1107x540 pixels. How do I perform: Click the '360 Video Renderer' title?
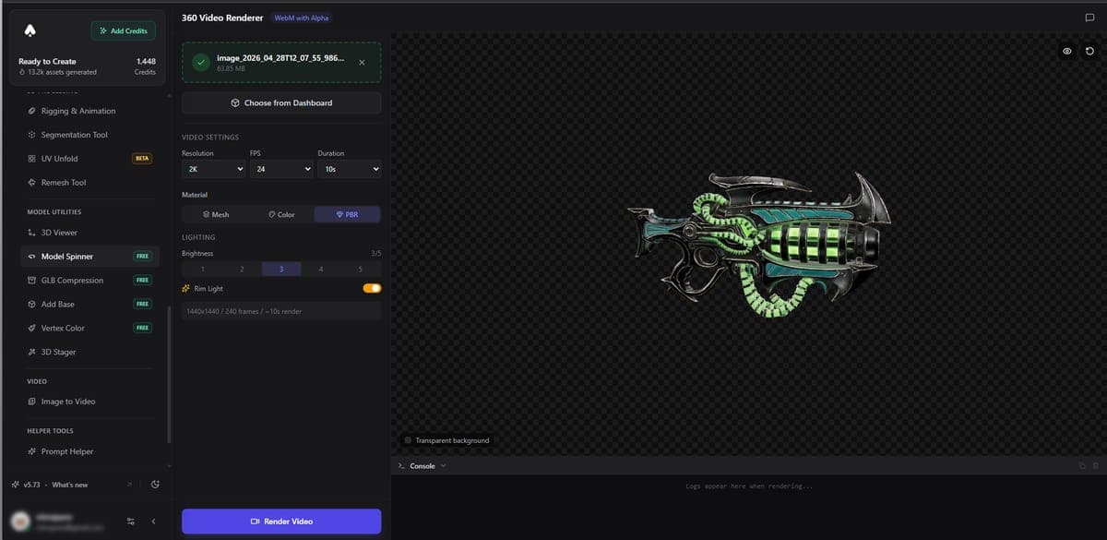pos(222,18)
